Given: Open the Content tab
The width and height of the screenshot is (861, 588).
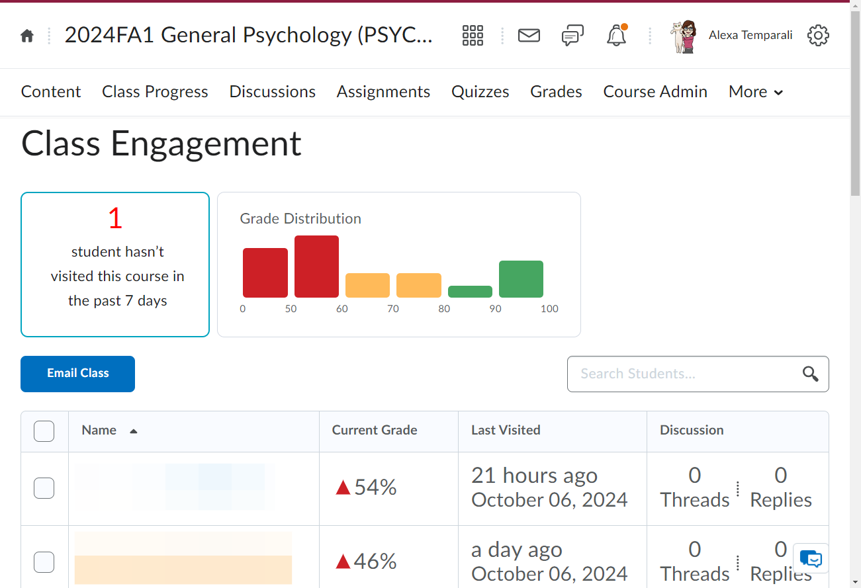Looking at the screenshot, I should (x=51, y=92).
